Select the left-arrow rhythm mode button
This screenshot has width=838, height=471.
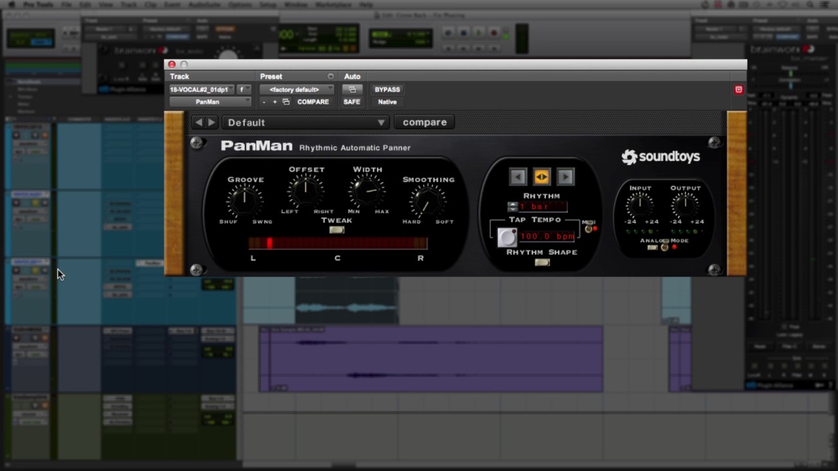pyautogui.click(x=517, y=177)
